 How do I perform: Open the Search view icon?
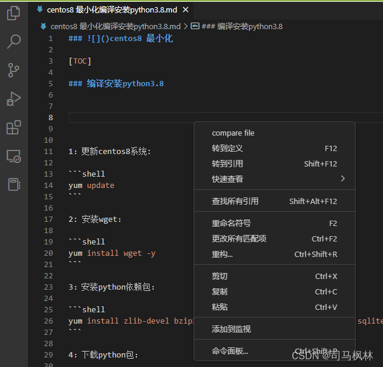click(14, 41)
